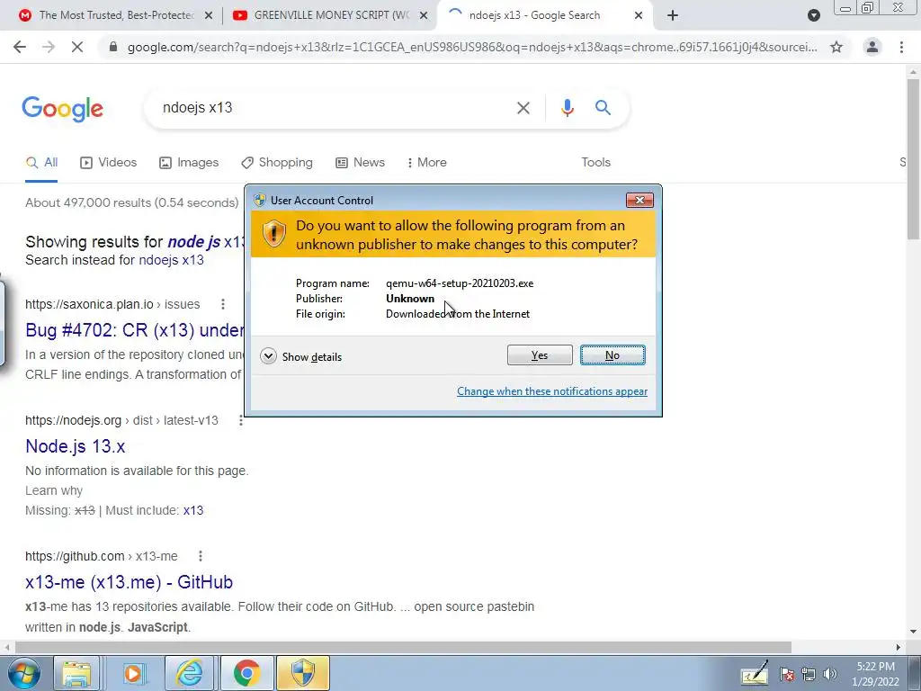
Task: Click the tab search dropdown circle icon
Action: pos(813,15)
